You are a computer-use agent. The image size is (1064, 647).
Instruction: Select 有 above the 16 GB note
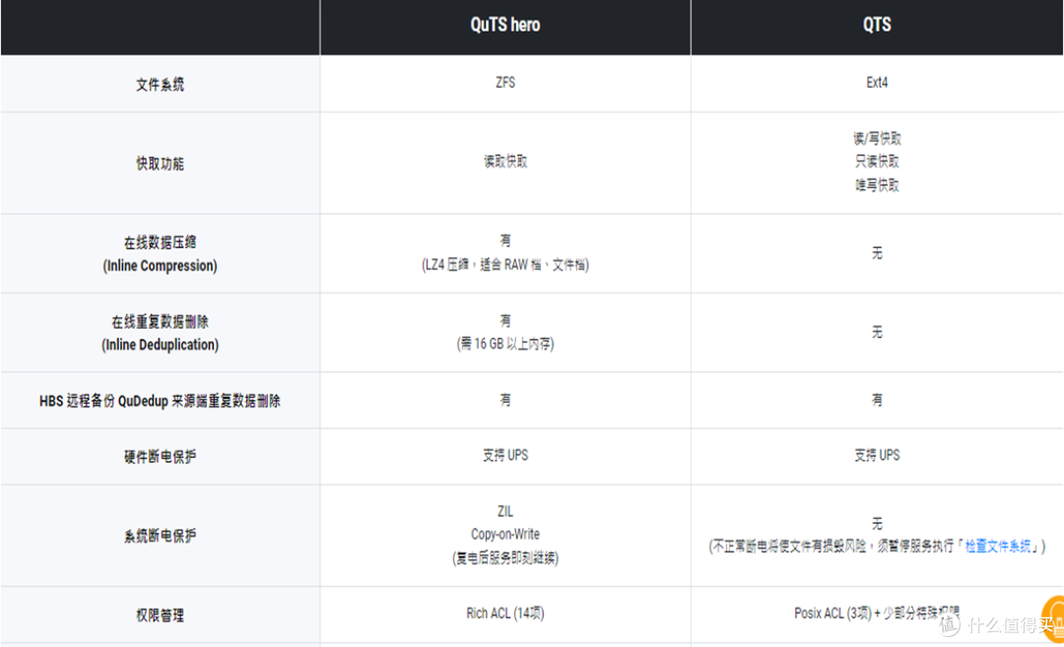(x=504, y=320)
